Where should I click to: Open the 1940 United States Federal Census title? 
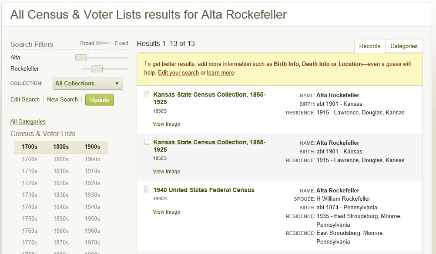pos(204,190)
